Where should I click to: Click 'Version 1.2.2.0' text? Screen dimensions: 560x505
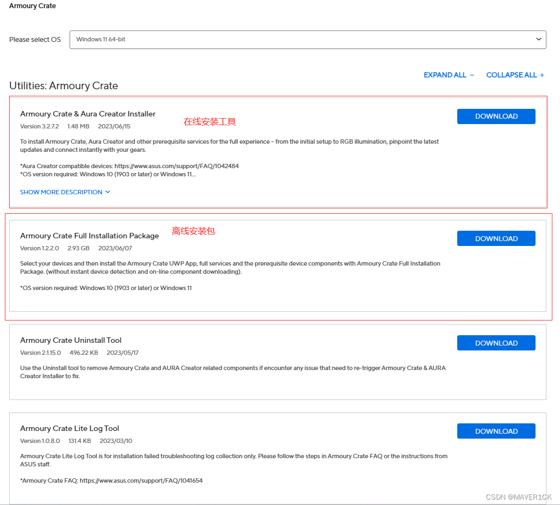click(x=39, y=248)
